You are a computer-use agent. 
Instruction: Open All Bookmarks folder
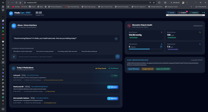click(201, 7)
